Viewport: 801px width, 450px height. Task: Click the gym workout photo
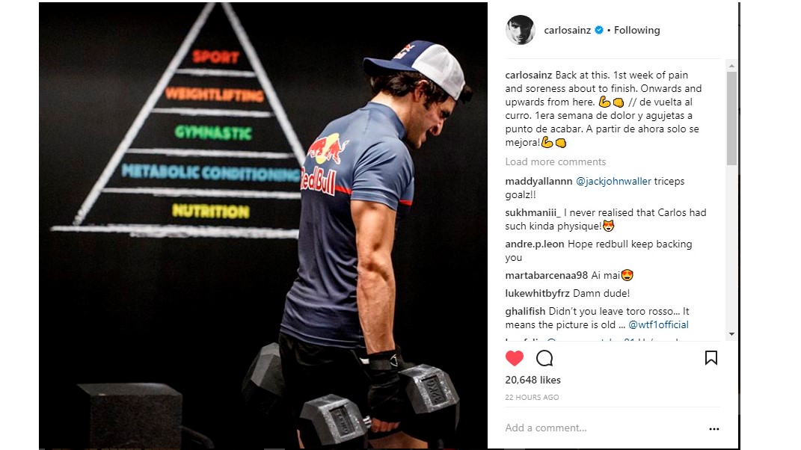[x=263, y=226]
